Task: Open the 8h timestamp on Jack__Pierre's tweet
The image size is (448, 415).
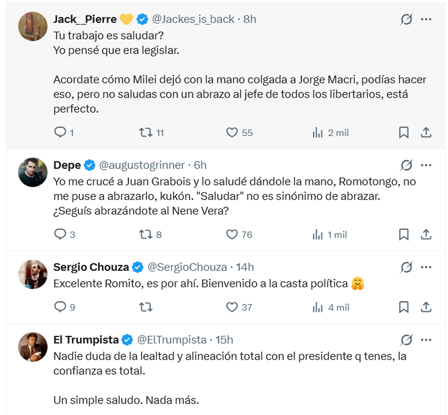Action: point(250,19)
